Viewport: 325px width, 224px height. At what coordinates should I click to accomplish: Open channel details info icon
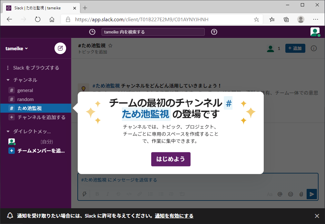click(313, 48)
